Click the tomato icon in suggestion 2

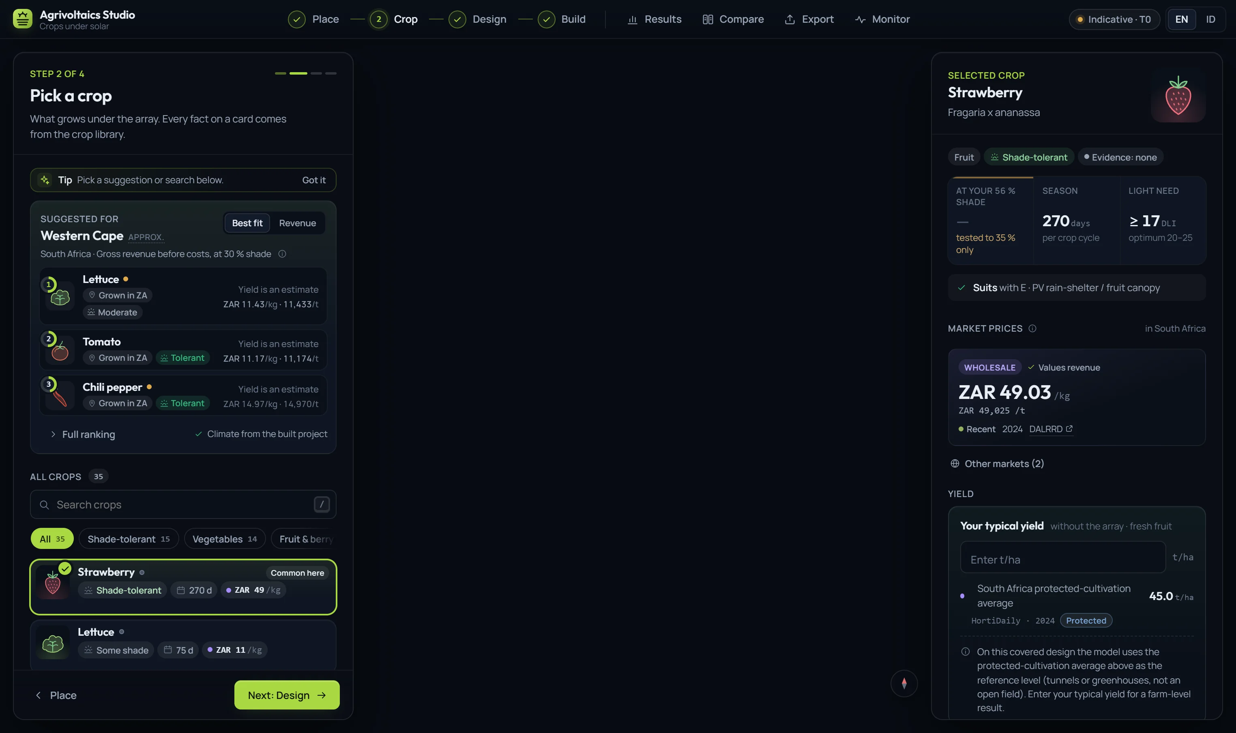[x=60, y=351]
